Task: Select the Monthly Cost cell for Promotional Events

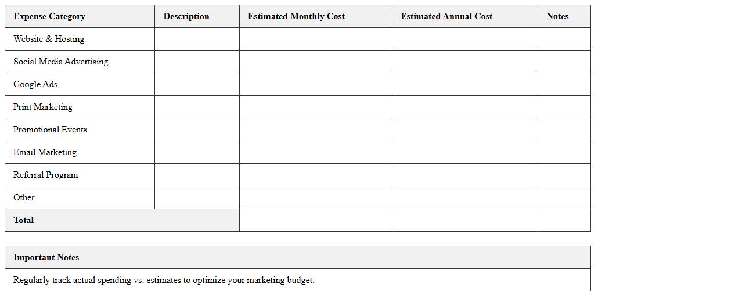Action: pos(315,130)
